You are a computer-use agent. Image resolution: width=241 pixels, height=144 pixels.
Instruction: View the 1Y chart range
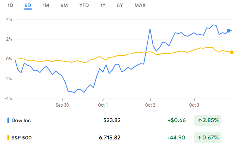(103, 5)
